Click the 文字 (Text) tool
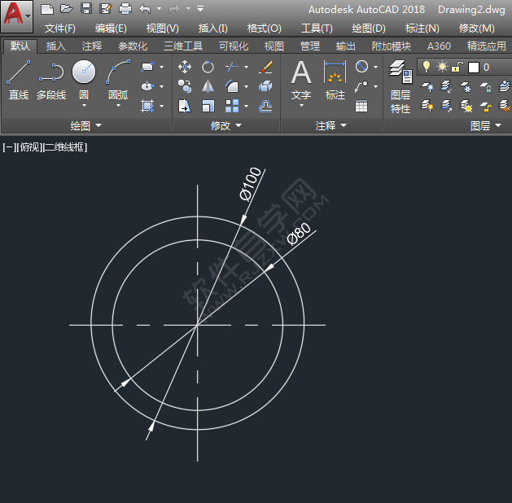The image size is (512, 503). coord(301,81)
